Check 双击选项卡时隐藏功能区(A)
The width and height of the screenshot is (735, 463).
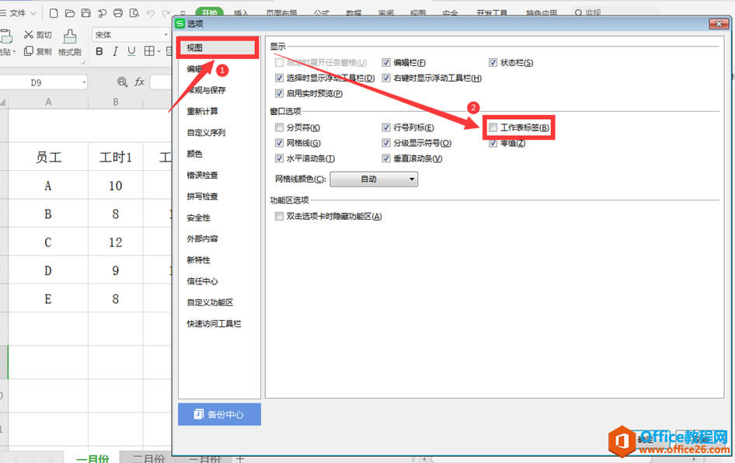(x=280, y=216)
